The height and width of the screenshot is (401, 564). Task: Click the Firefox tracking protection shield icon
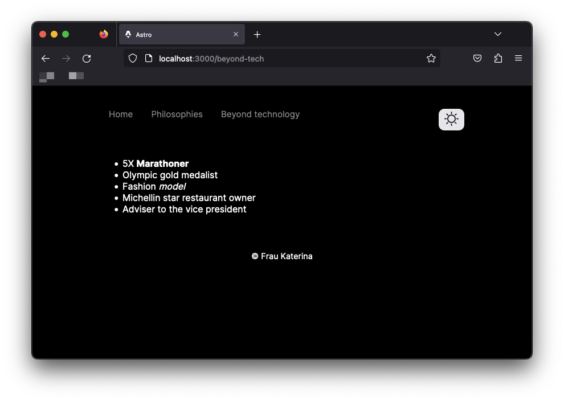click(x=133, y=58)
